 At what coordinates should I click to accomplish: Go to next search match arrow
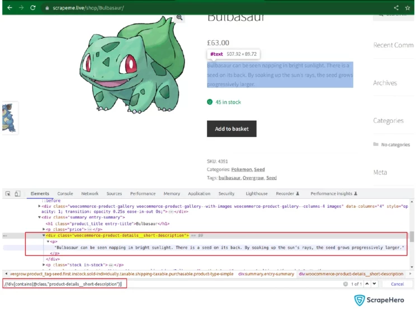tap(375, 283)
